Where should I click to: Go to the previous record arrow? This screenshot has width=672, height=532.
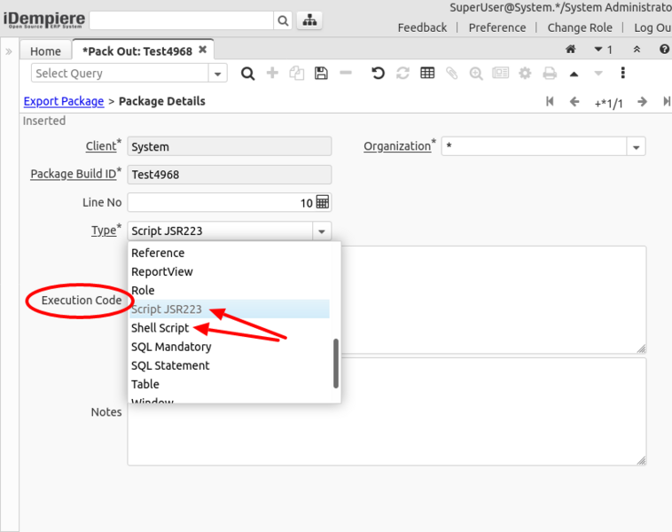tap(574, 102)
